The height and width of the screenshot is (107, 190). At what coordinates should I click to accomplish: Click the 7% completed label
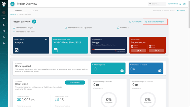(x=121, y=51)
